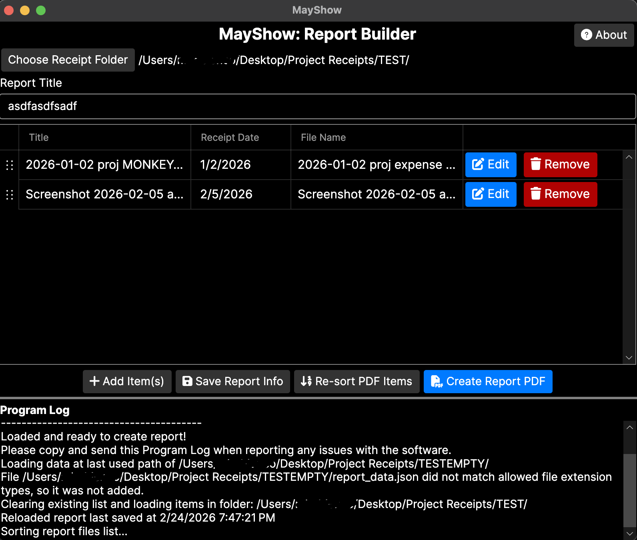Save the report info

coord(232,382)
